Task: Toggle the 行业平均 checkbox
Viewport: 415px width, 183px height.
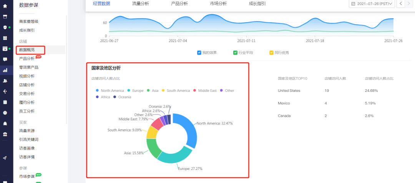Action: click(x=235, y=53)
